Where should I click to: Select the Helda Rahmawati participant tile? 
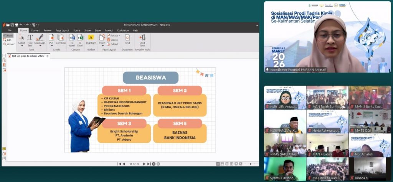tap(327, 121)
